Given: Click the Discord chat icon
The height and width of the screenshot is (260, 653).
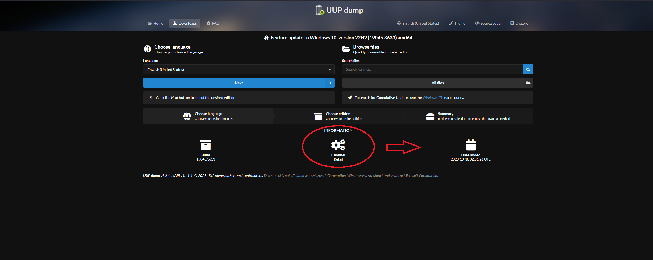Looking at the screenshot, I should pos(512,23).
